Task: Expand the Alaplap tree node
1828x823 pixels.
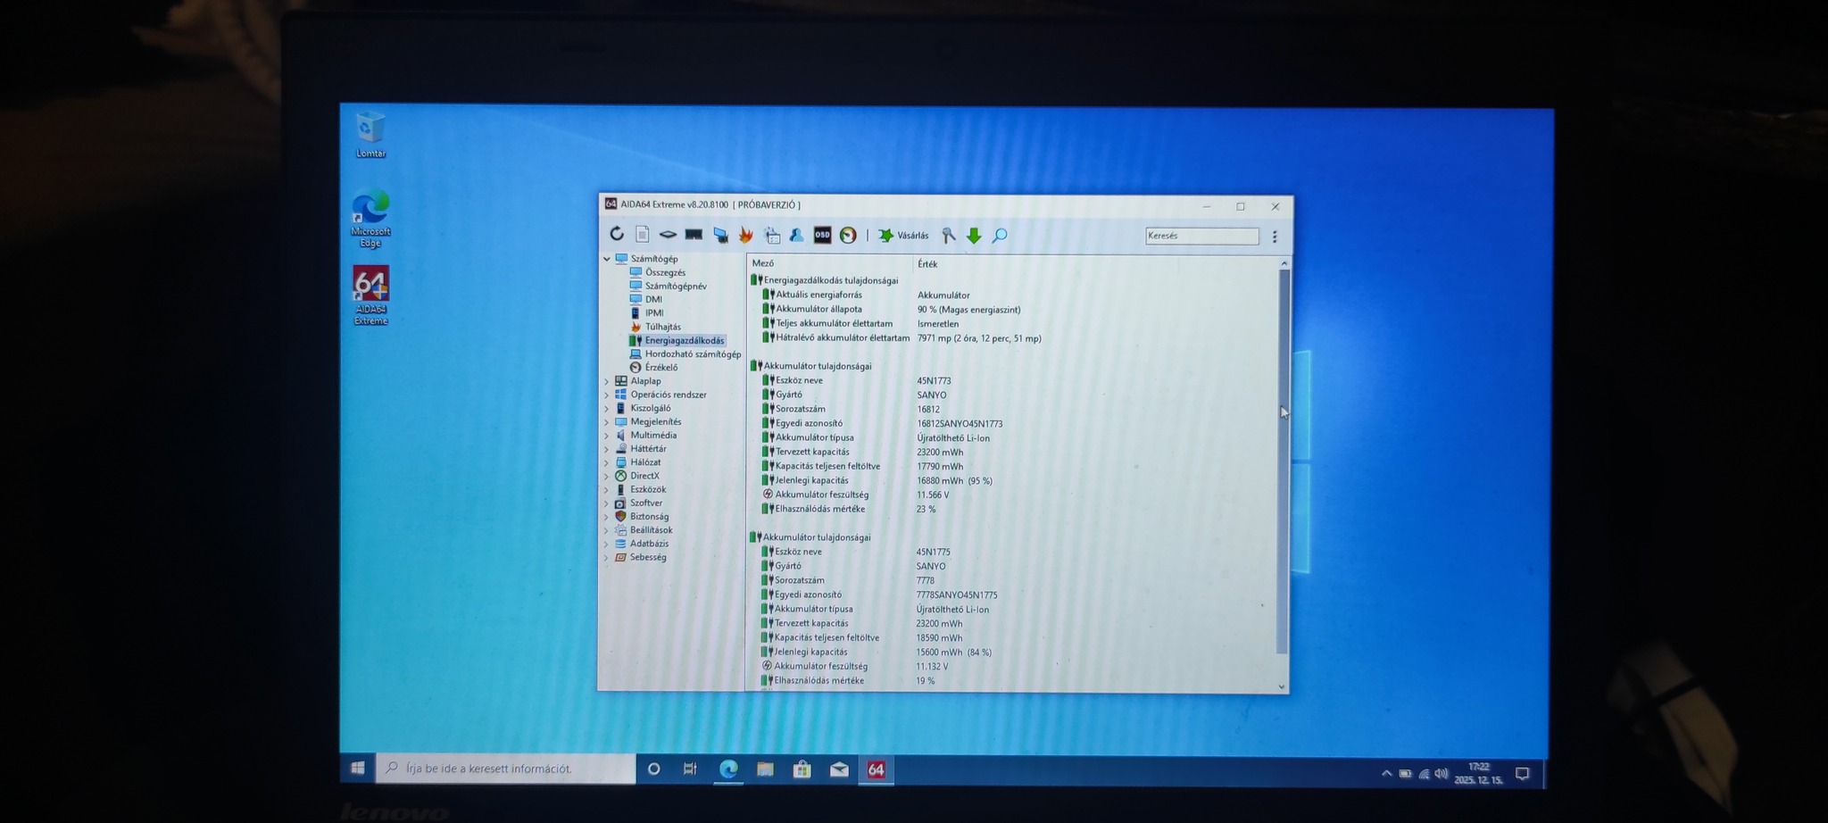Action: tap(607, 381)
